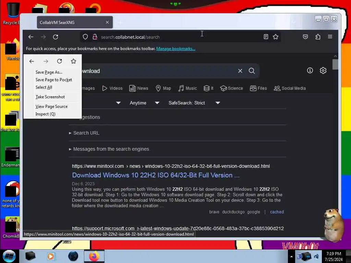Click the Firefox taskbar button
The image size is (351, 263).
[94, 256]
